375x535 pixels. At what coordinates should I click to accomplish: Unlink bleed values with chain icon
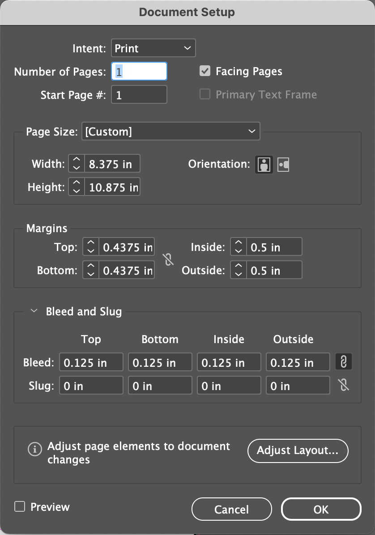click(344, 362)
